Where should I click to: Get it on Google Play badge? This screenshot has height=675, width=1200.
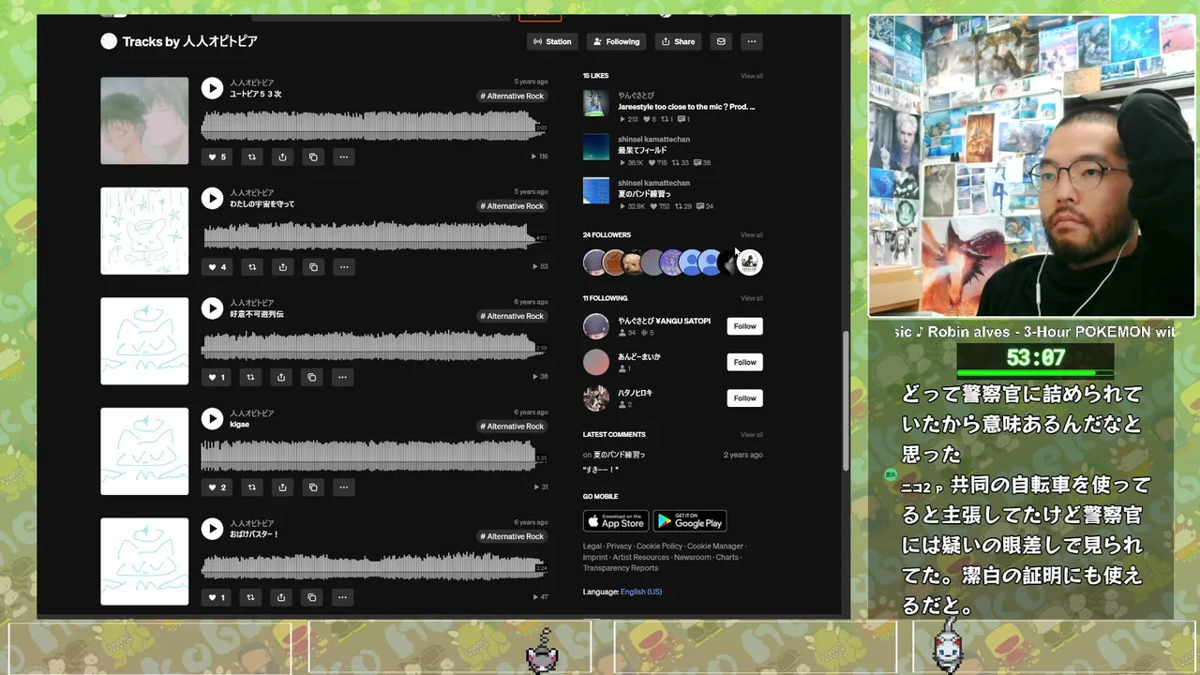[689, 520]
